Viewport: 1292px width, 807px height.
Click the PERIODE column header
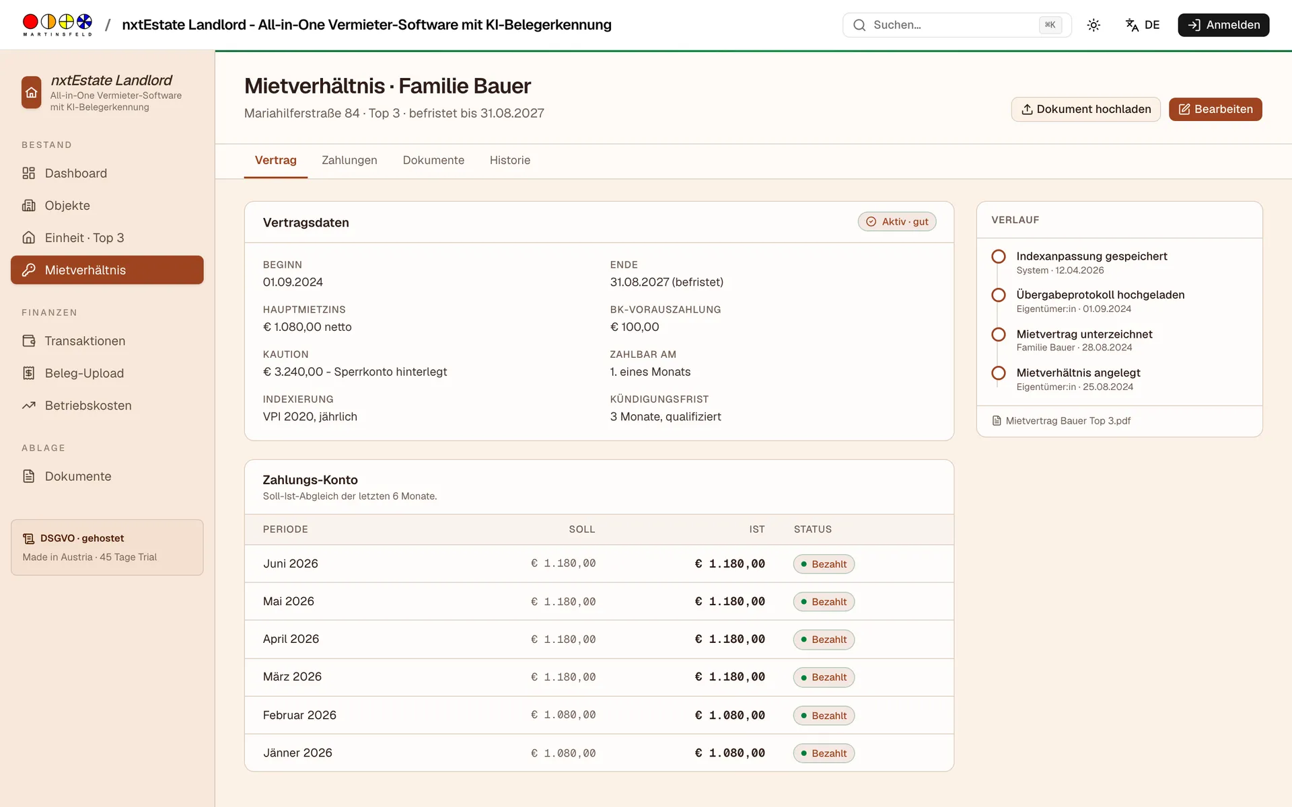285,529
